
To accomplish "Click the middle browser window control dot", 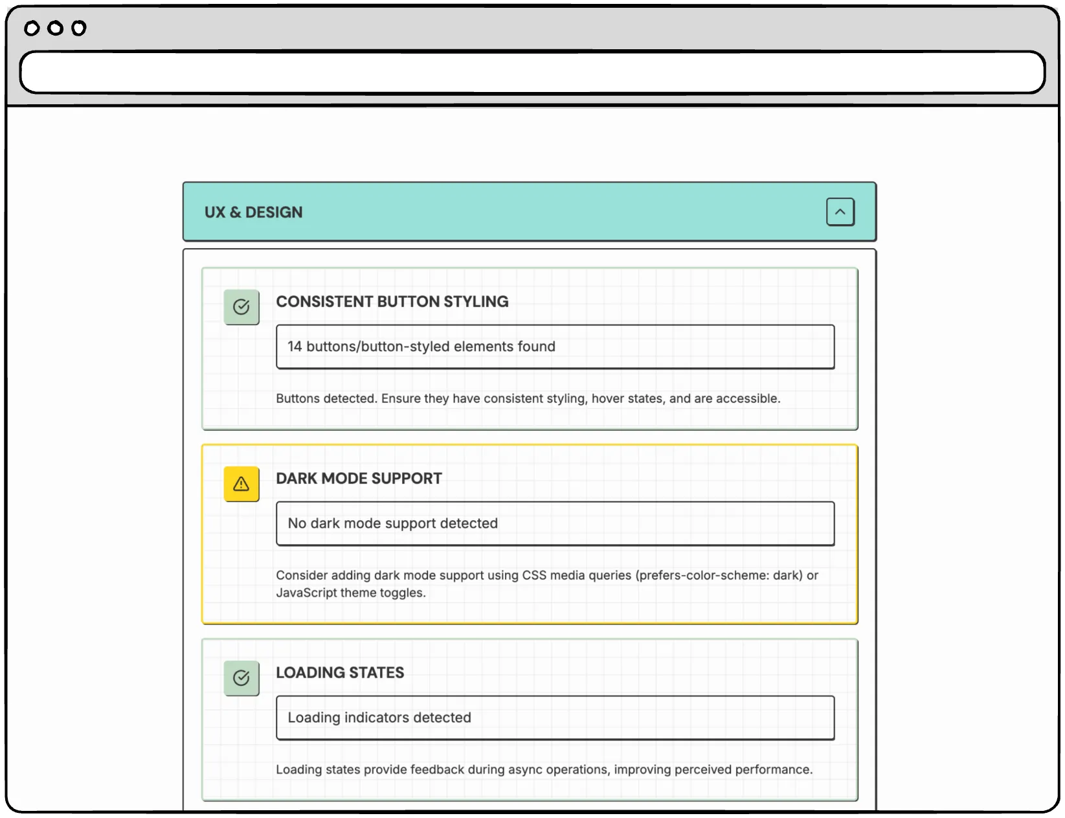I will point(55,28).
